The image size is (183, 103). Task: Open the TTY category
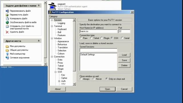pos(63,84)
